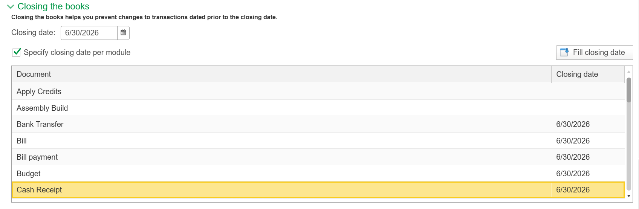Click the Fill closing date button

594,52
